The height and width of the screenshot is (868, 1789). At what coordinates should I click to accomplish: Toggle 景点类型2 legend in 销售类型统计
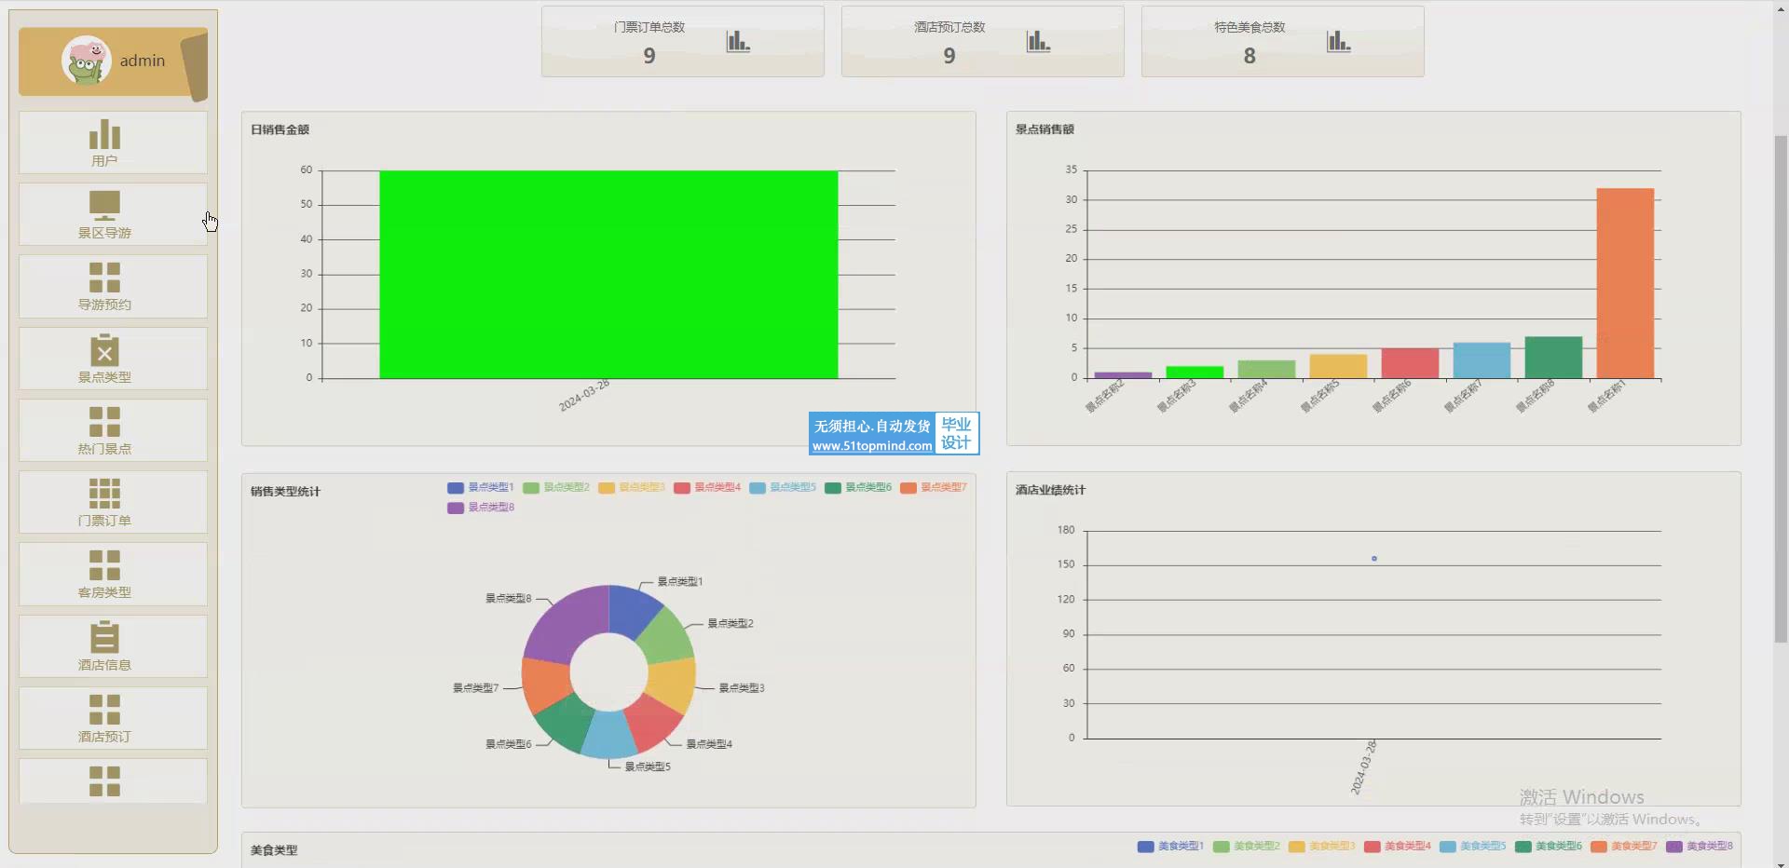pyautogui.click(x=556, y=487)
